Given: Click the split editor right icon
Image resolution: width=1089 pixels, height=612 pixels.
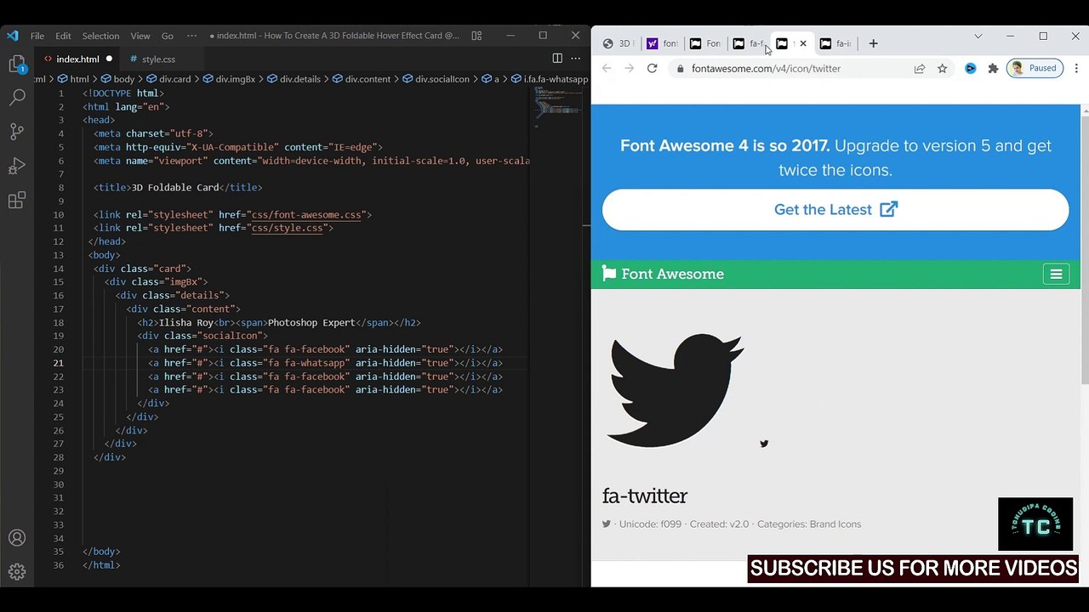Looking at the screenshot, I should pyautogui.click(x=557, y=59).
